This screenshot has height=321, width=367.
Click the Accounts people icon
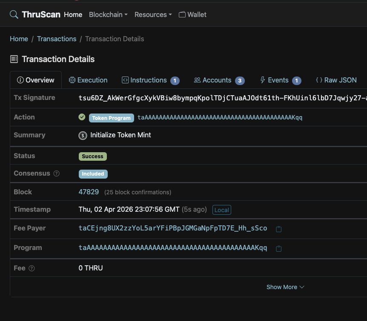pos(197,80)
